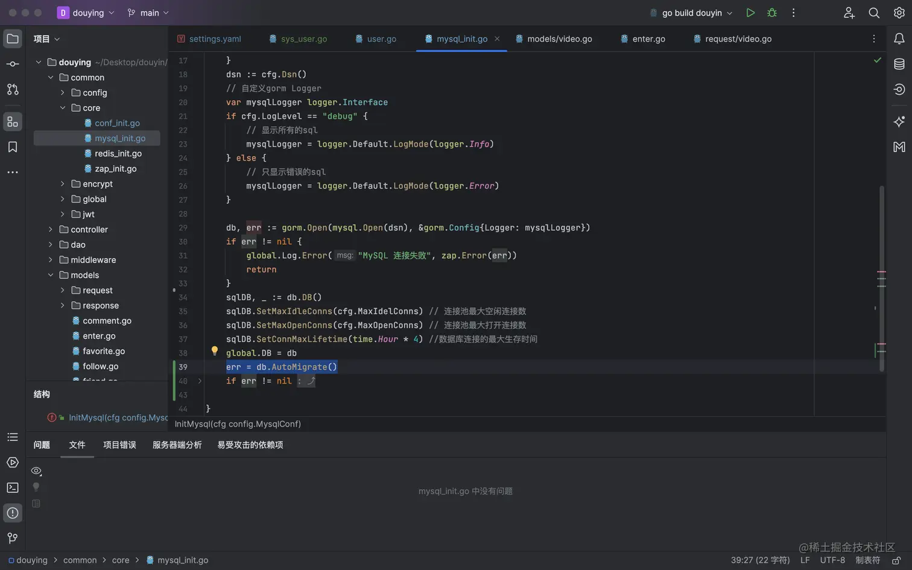
Task: Debug the go build douyin configuration
Action: click(772, 13)
